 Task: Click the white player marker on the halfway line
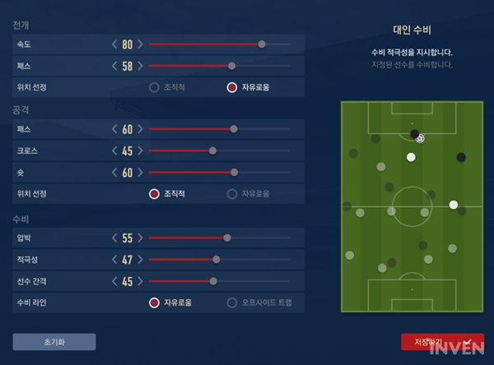[454, 205]
